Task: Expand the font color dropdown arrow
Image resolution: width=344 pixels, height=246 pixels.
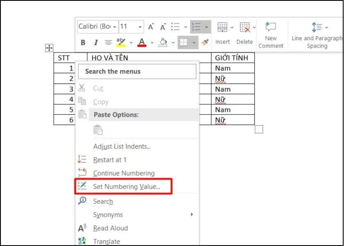Action: (152, 42)
